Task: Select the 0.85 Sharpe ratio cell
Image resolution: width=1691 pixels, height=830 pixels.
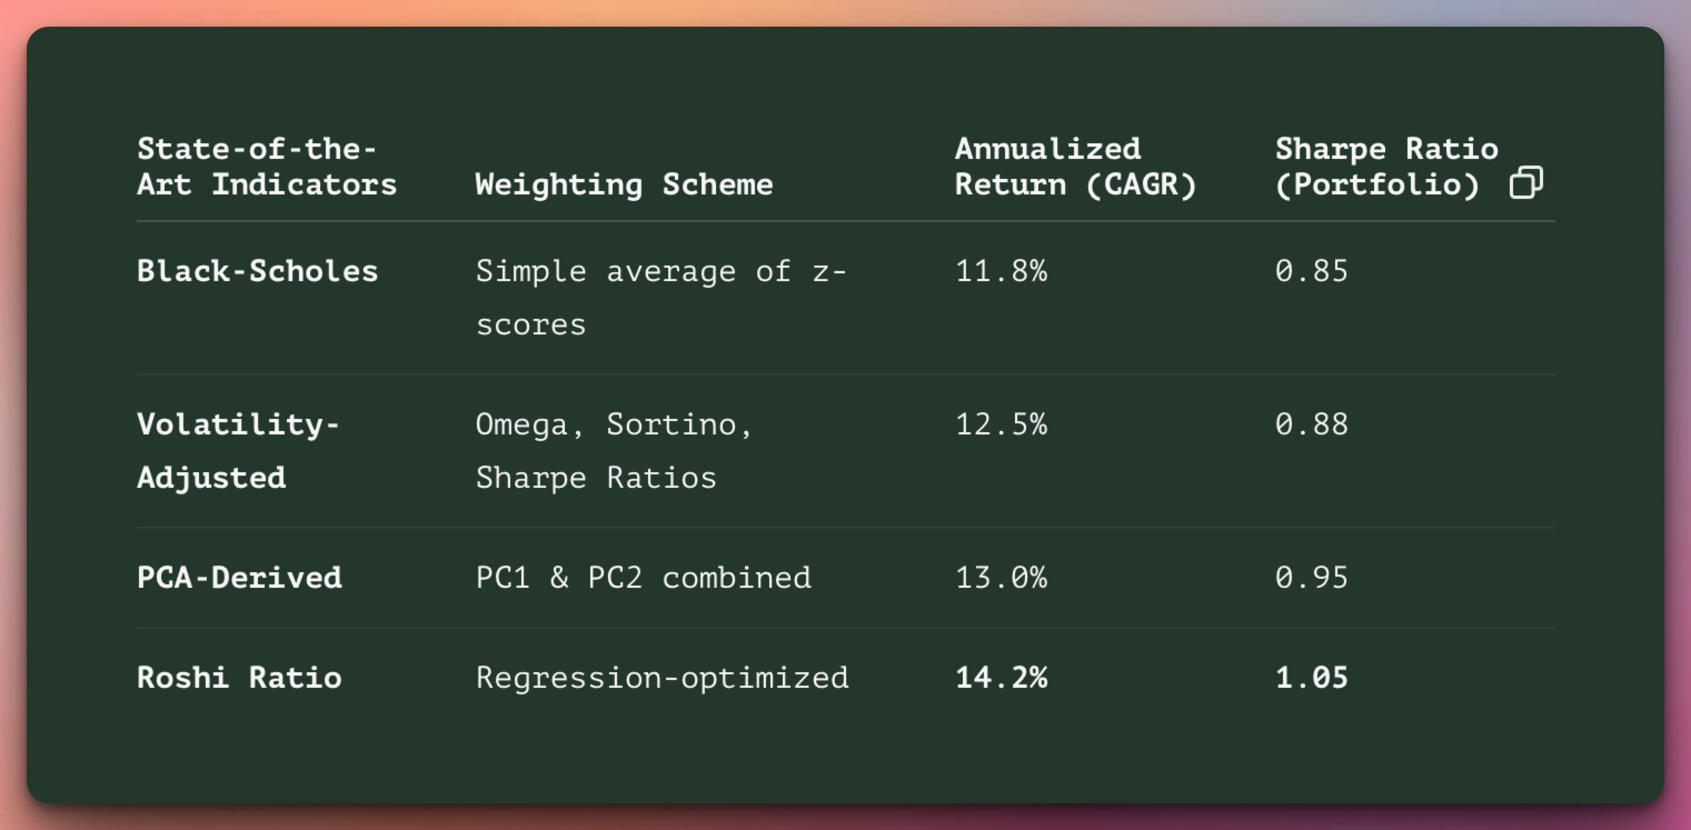Action: tap(1311, 271)
